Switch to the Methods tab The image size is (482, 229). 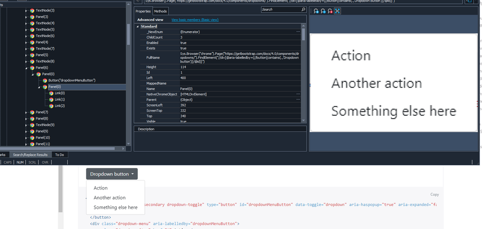[x=160, y=11]
